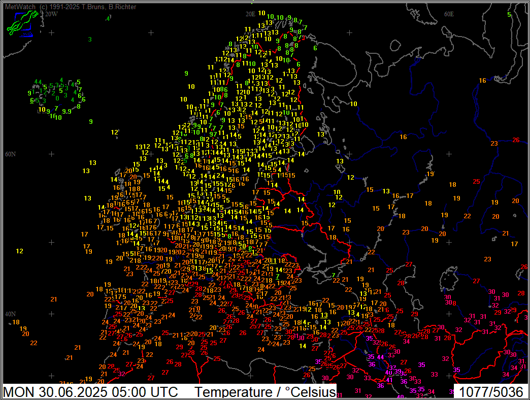Image resolution: width=530 pixels, height=400 pixels.
Task: Click the station counter 1077/5036
Action: point(491,392)
